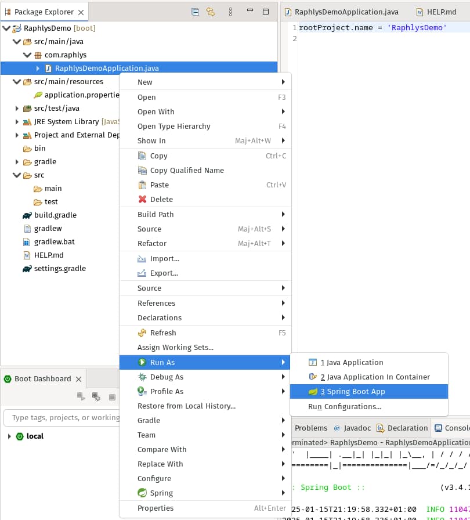Screen dimensions: 470x520
Task: Choose 3 Spring Boot App from submenu
Action: coord(352,392)
